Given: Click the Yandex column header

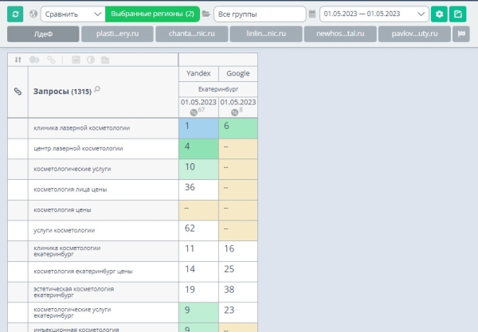Looking at the screenshot, I should click(198, 72).
